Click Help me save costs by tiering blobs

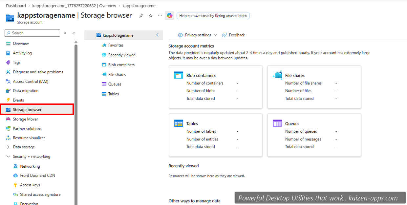(x=213, y=15)
